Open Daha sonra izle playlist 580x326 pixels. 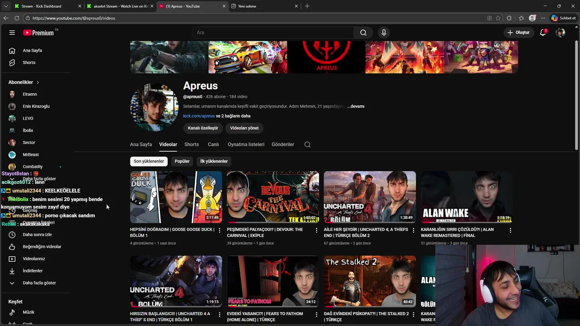(37, 235)
